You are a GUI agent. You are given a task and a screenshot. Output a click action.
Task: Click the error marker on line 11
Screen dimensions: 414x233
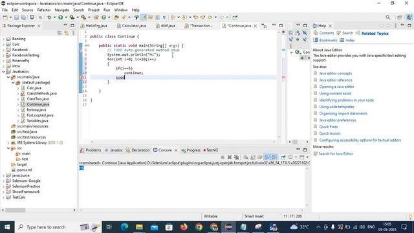81,78
